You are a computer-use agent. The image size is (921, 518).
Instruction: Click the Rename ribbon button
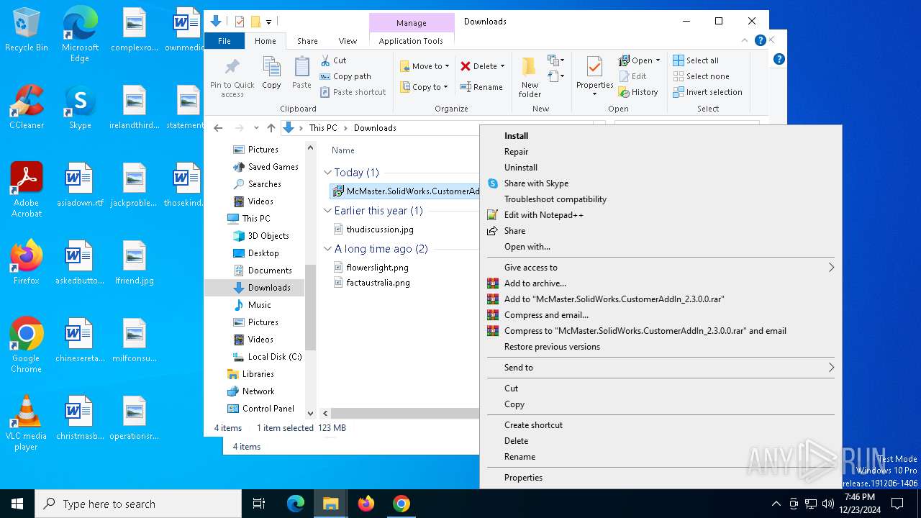(481, 87)
